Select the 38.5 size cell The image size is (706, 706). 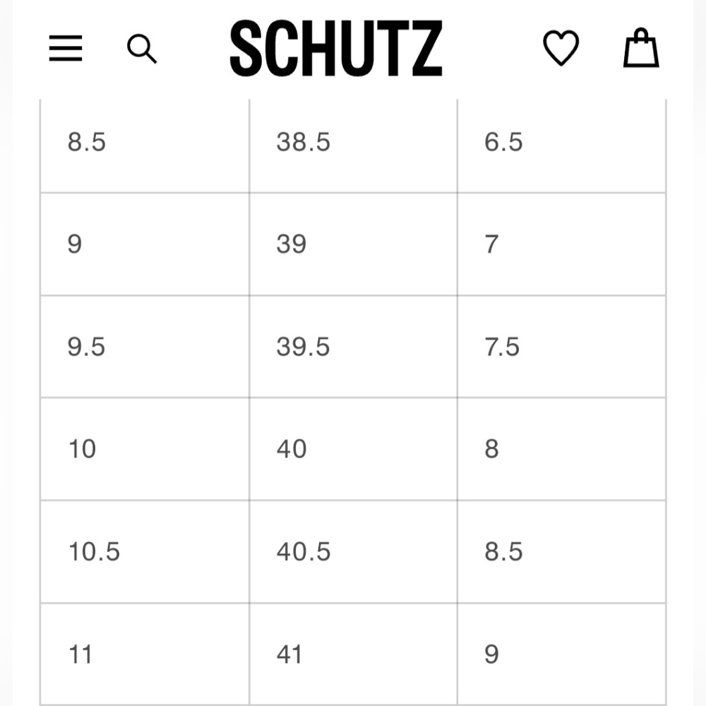[x=354, y=145]
